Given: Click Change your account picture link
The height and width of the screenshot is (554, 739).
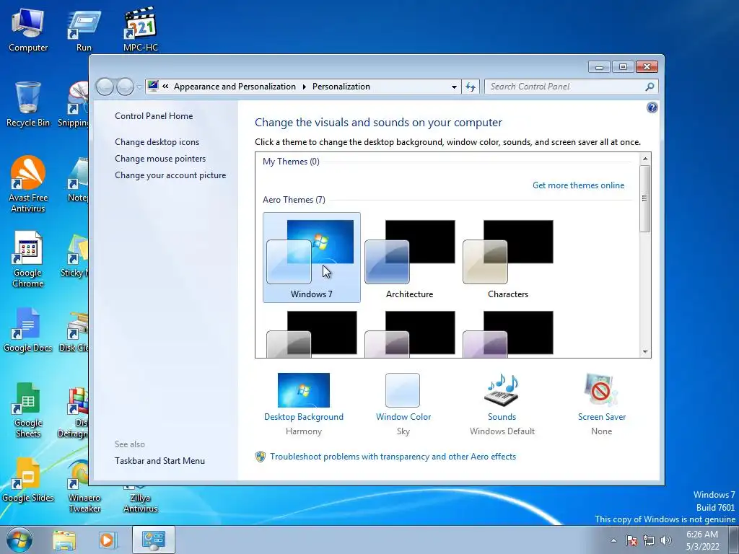Looking at the screenshot, I should point(170,175).
